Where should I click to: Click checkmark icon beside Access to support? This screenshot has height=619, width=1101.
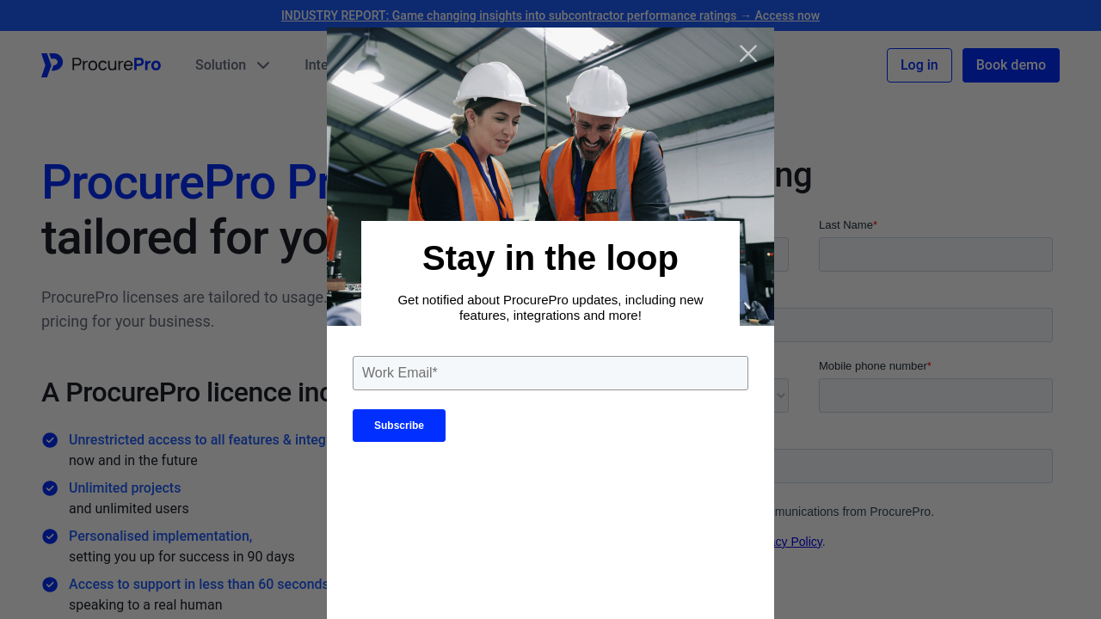[50, 585]
